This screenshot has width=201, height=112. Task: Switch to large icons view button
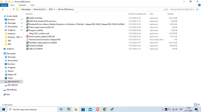(199, 105)
